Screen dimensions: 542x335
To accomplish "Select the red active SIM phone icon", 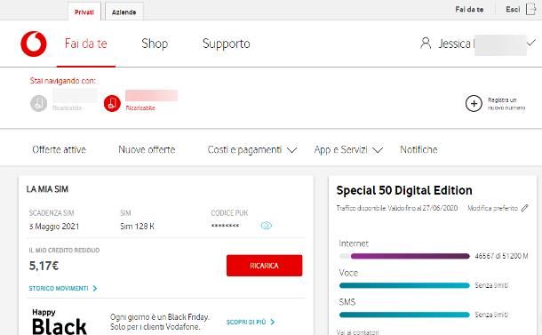I will tap(112, 103).
